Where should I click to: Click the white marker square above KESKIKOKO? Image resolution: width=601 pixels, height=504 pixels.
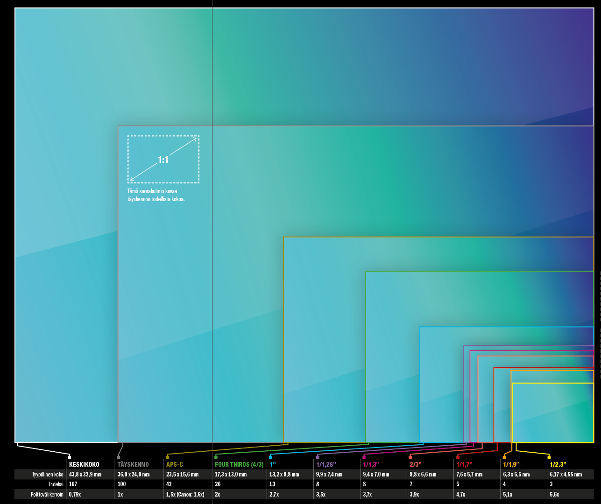[x=70, y=457]
